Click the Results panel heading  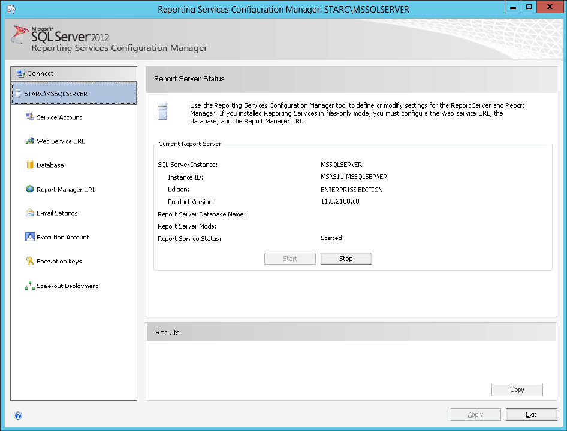(x=167, y=332)
